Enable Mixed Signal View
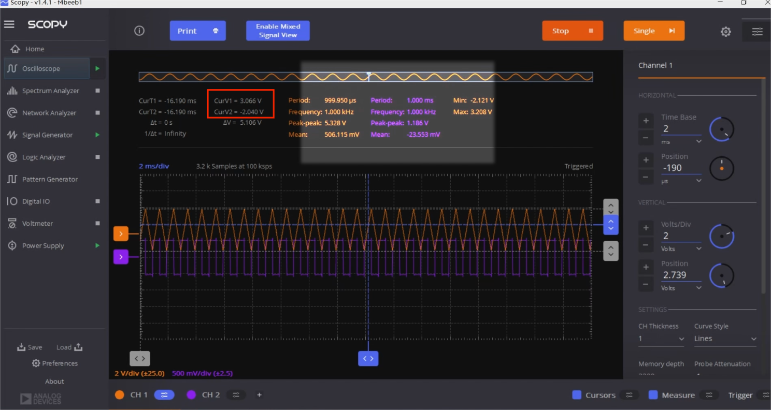 coord(278,31)
